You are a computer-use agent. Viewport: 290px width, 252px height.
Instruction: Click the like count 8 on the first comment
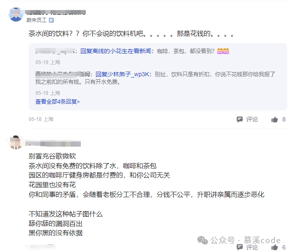click(x=284, y=119)
